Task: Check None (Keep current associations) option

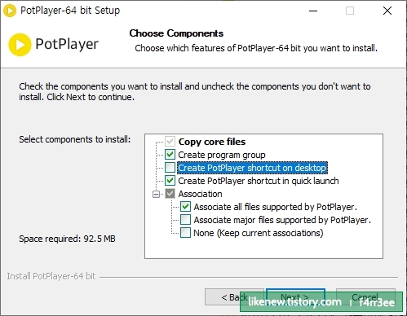Action: point(185,233)
